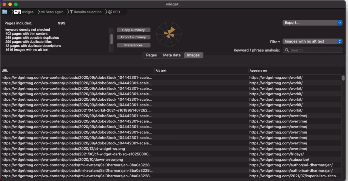Screen dimensions: 348x181
Task: Select the cf-widget-dark-sq image URL row
Action: (x=76, y=154)
